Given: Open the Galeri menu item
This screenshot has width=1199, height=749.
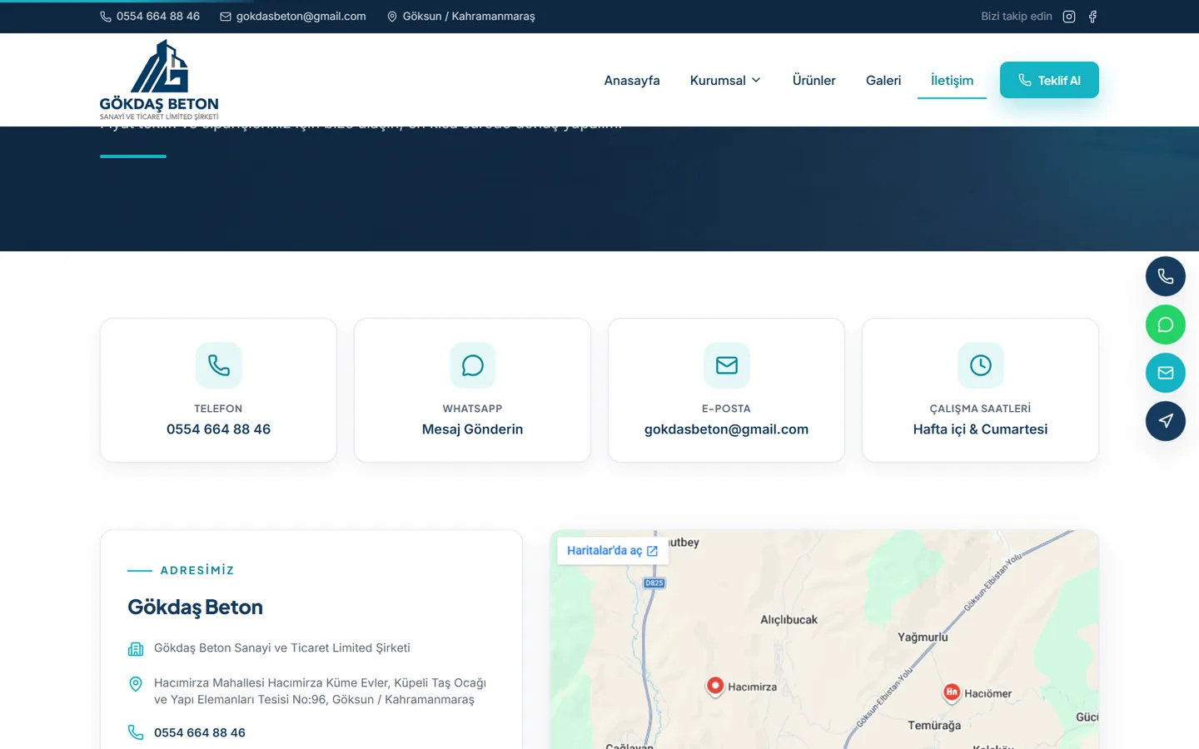Looking at the screenshot, I should click(x=883, y=80).
